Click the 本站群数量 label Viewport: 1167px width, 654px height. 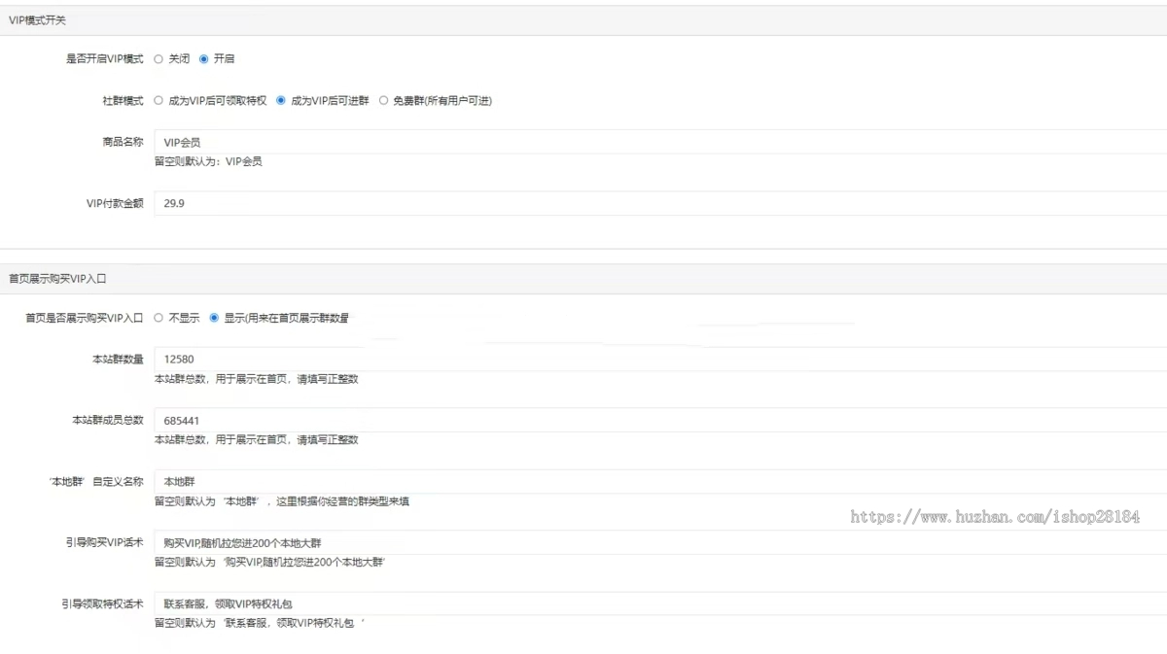click(x=118, y=360)
